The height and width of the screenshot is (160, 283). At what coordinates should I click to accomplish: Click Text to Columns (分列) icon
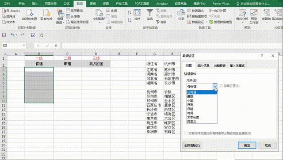pyautogui.click(x=181, y=13)
